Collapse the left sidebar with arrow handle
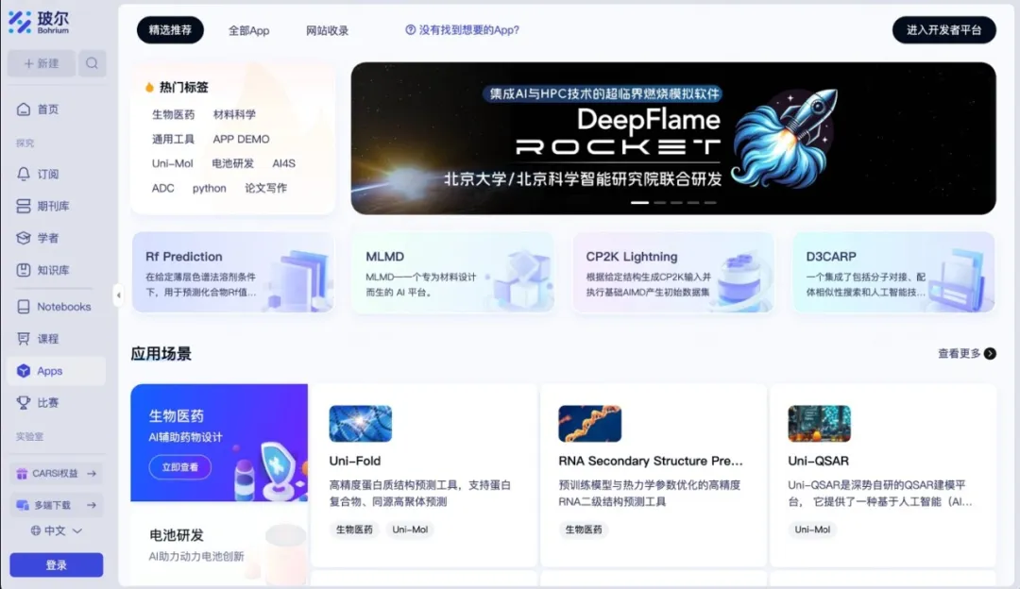 coord(118,295)
